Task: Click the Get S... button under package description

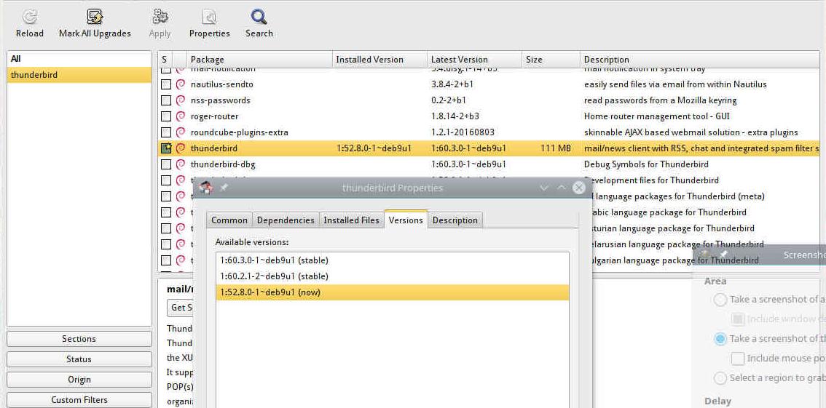Action: (x=181, y=307)
